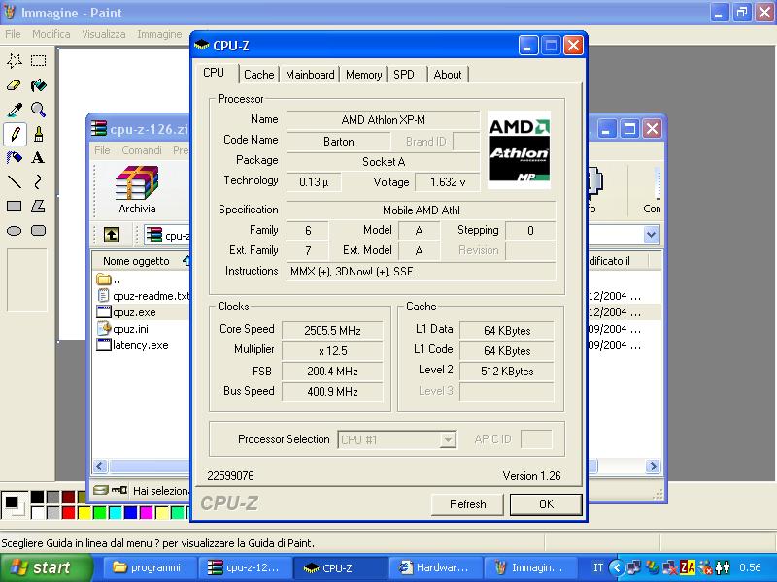Choose the straight Line tool
The image size is (777, 582).
pyautogui.click(x=15, y=182)
